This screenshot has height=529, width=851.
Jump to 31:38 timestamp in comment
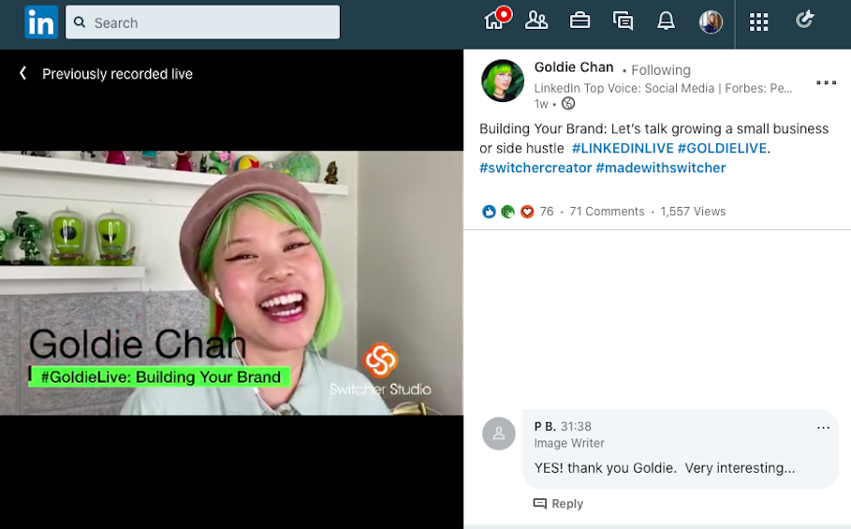pos(576,426)
